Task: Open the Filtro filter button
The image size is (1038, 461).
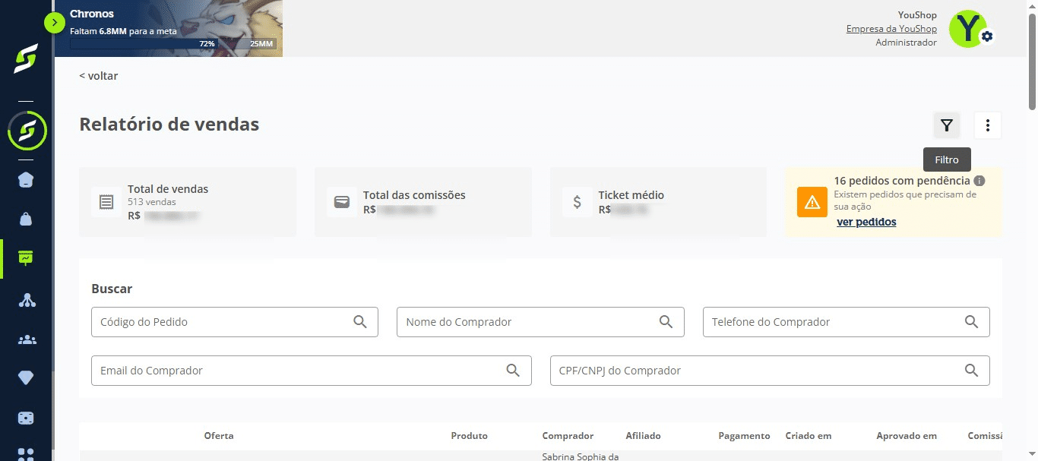Action: [x=946, y=125]
